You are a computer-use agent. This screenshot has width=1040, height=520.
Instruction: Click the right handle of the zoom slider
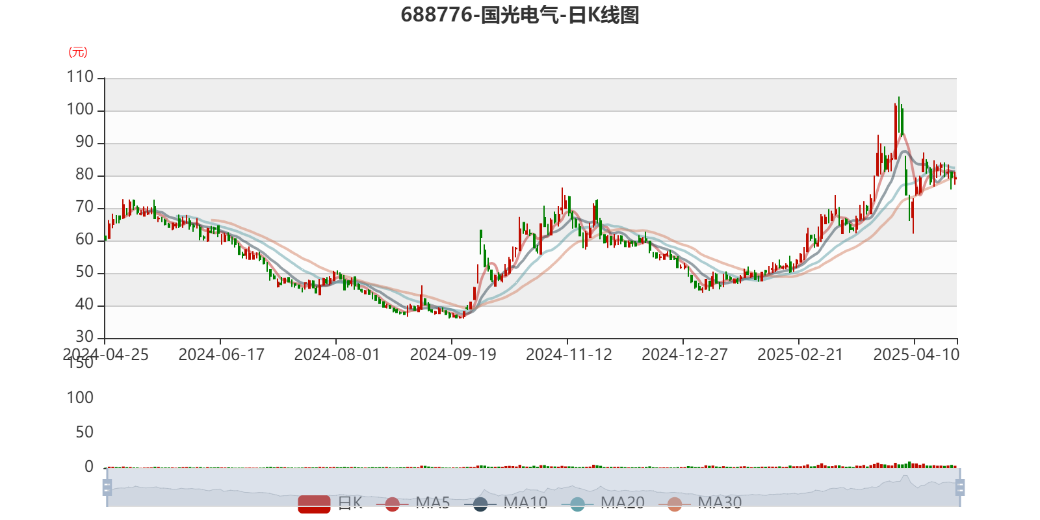pyautogui.click(x=961, y=487)
